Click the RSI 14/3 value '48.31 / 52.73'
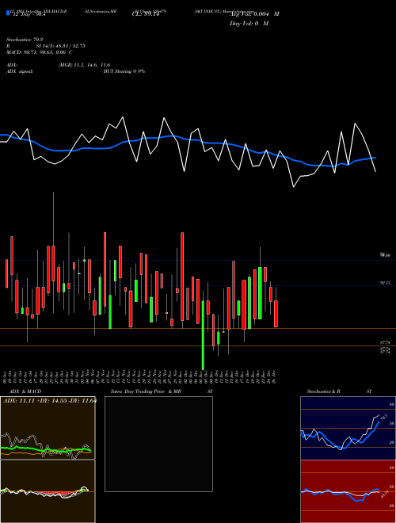This screenshot has width=396, height=523. click(x=70, y=46)
